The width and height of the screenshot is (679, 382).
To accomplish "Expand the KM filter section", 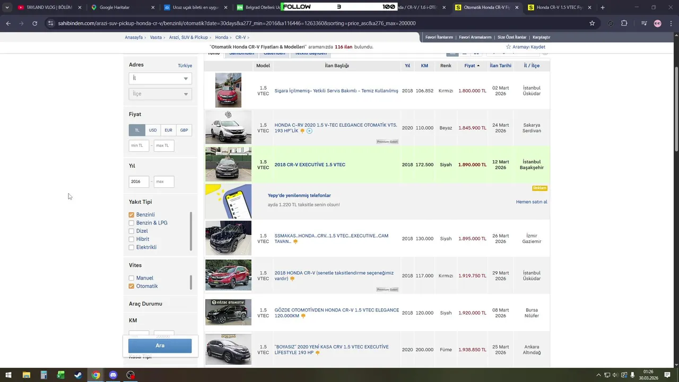I will click(x=133, y=320).
